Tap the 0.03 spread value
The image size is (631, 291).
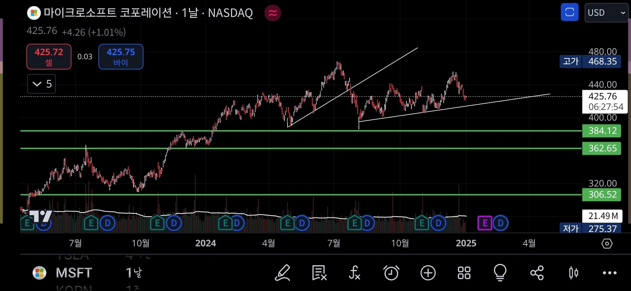85,57
